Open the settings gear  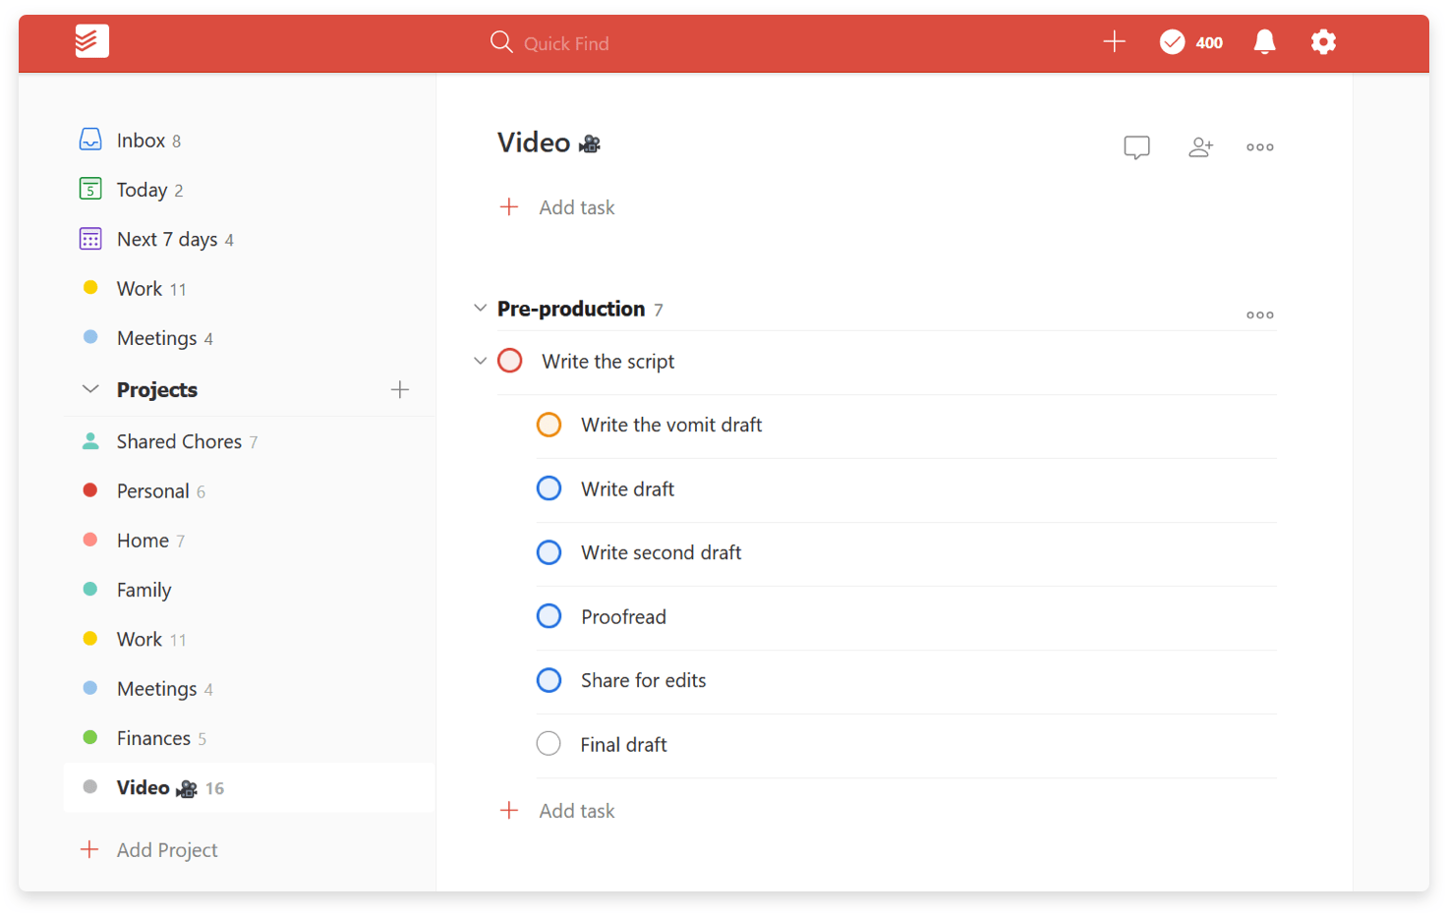[1323, 41]
